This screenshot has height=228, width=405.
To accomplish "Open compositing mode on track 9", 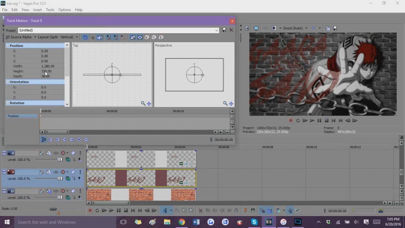I will (68, 179).
